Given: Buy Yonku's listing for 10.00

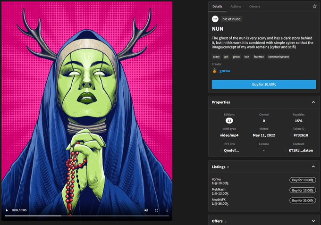Looking at the screenshot, I should pyautogui.click(x=303, y=180).
